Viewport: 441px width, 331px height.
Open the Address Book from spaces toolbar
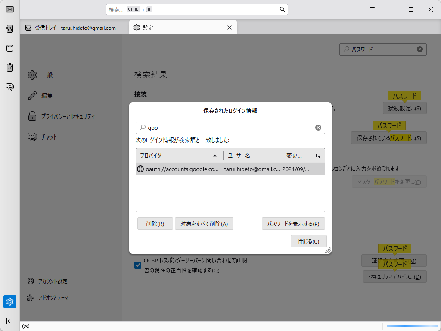point(9,28)
